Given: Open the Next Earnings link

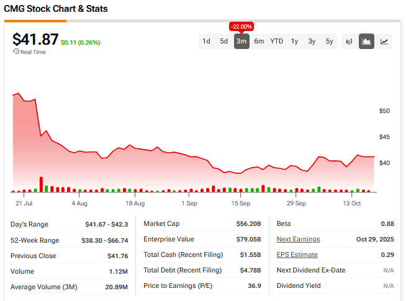Looking at the screenshot, I should (x=298, y=240).
